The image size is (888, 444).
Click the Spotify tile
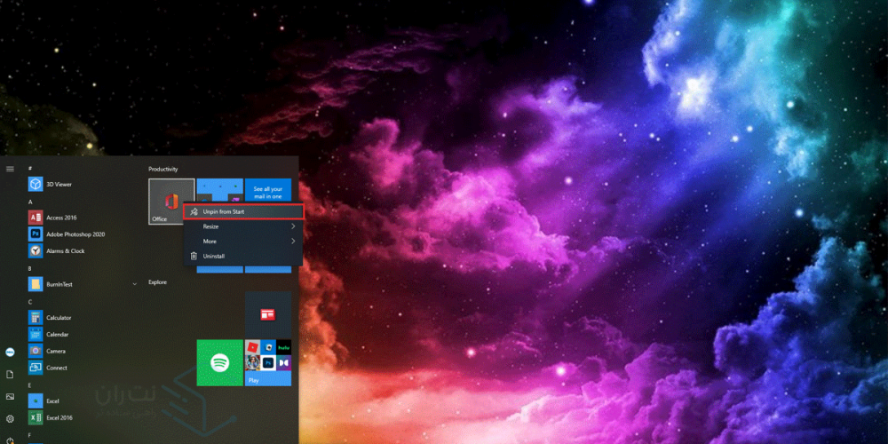coord(219,362)
